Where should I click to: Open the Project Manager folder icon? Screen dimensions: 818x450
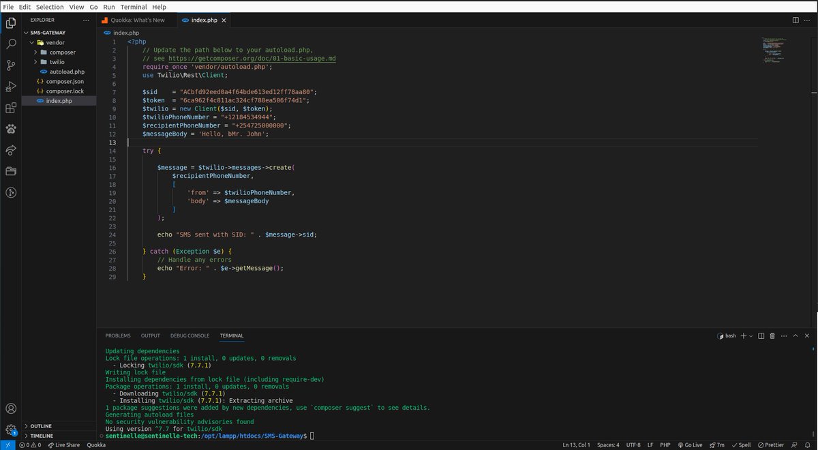[11, 171]
